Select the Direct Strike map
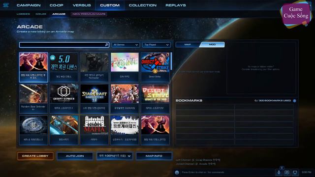This screenshot has height=177, width=315. tap(155, 67)
